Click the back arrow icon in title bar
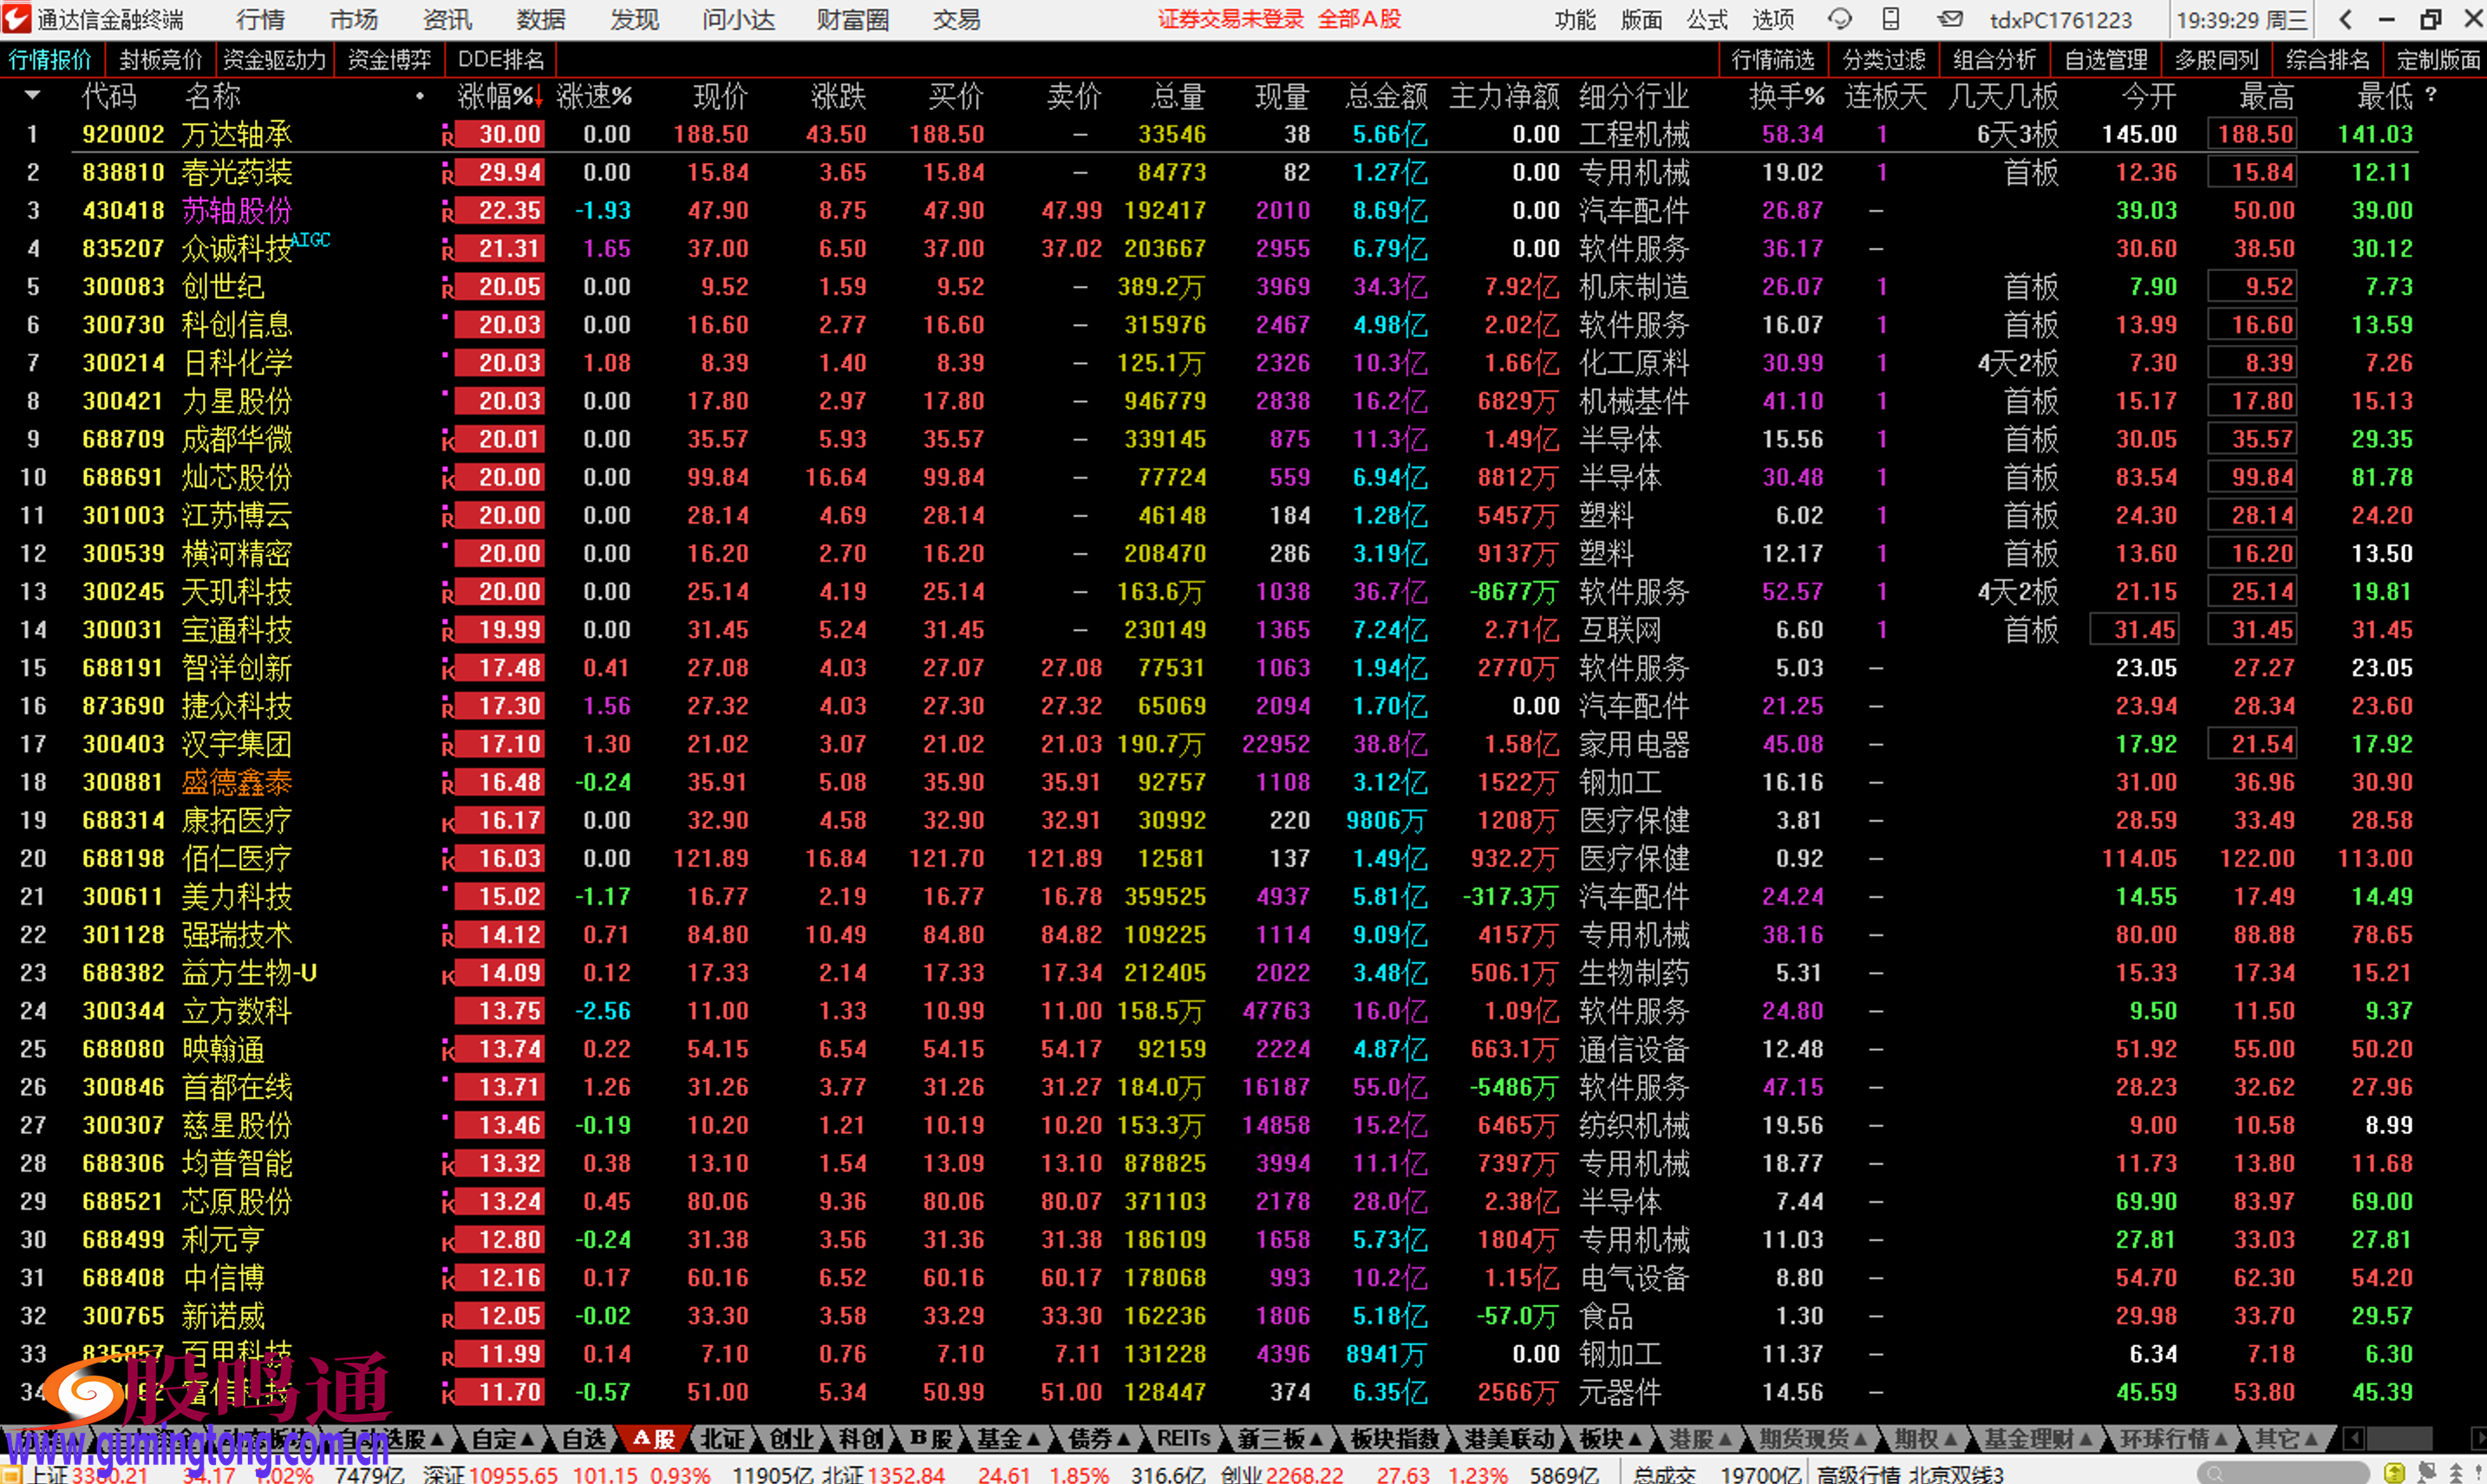Viewport: 2487px width, 1484px height. (2345, 19)
